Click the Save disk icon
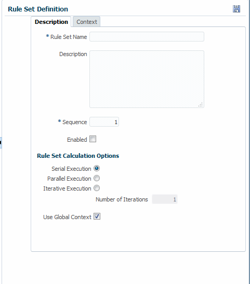 [x=236, y=9]
